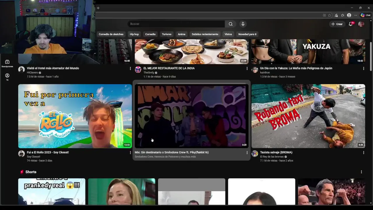Play the Indian restaurant food thumbnail
373x210 pixels.
click(x=192, y=52)
